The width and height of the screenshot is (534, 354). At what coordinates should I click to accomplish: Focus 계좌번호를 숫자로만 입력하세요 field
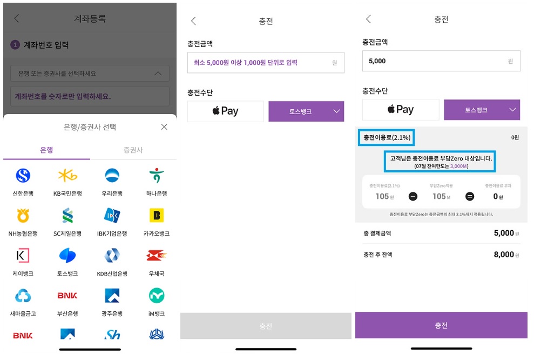pyautogui.click(x=90, y=96)
